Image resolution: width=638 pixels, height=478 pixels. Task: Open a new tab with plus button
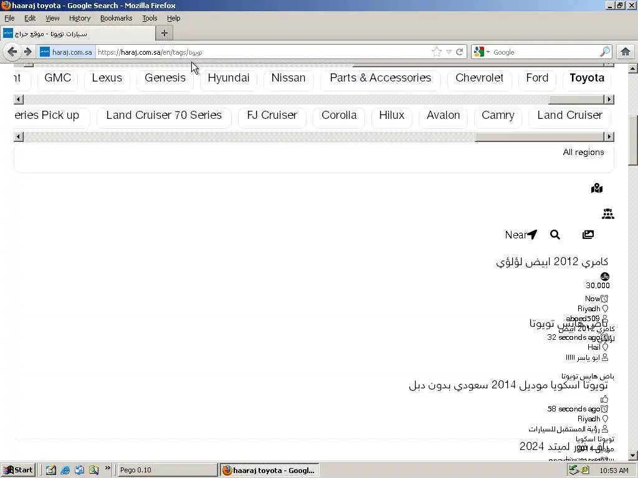[x=164, y=34]
